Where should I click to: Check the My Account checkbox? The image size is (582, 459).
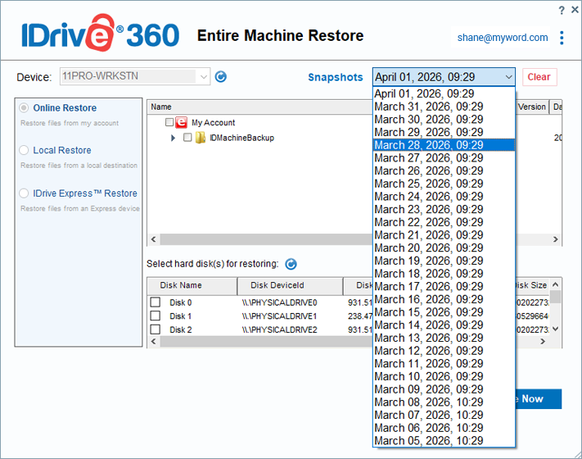coord(169,123)
